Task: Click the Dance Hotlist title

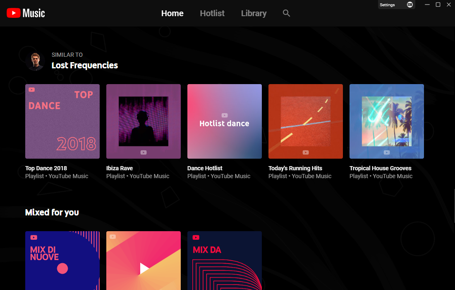Action: [205, 168]
